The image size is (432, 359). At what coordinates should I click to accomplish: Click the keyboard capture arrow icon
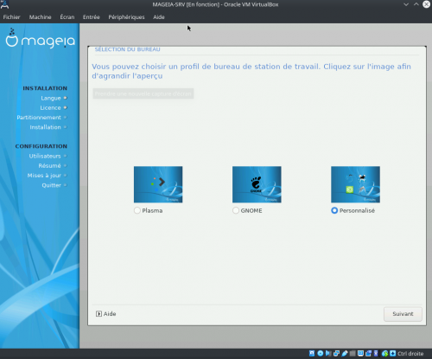coord(393,354)
